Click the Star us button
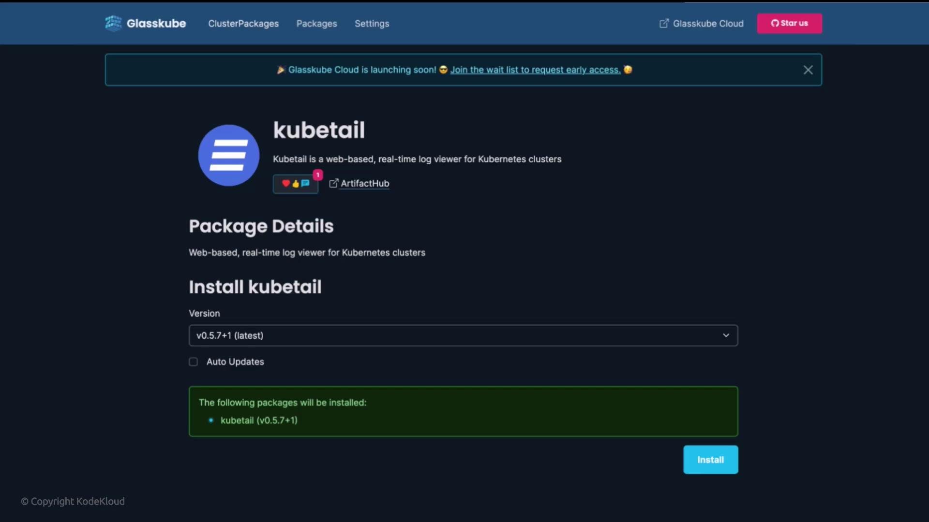Viewport: 929px width, 522px height. tap(789, 23)
